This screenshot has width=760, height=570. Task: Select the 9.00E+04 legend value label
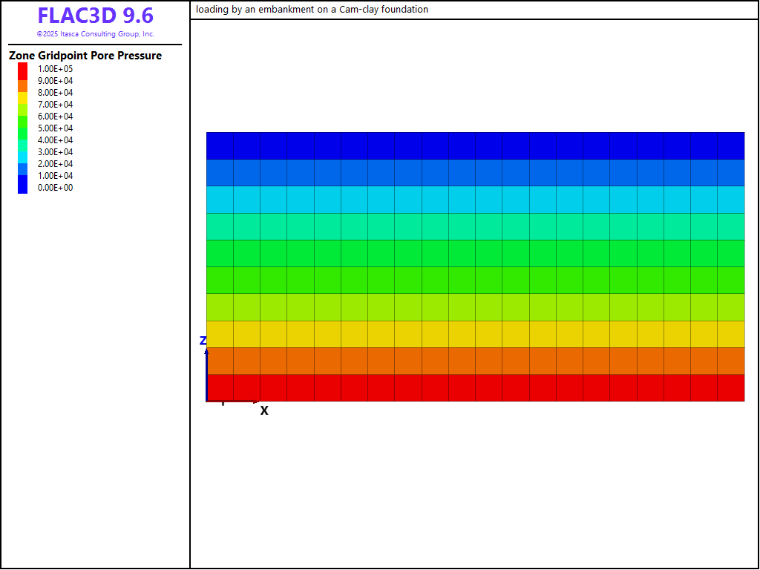point(56,81)
